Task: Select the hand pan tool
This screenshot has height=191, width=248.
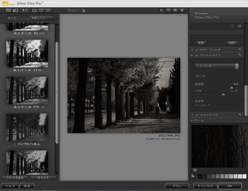Action: tap(175, 10)
